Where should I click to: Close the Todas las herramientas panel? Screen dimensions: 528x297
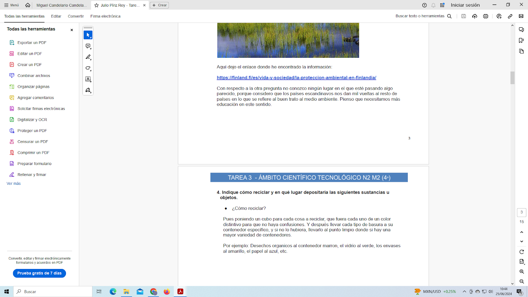[x=72, y=30]
